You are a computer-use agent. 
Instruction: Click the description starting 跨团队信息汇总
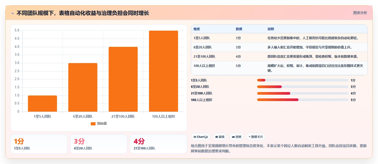point(313,56)
